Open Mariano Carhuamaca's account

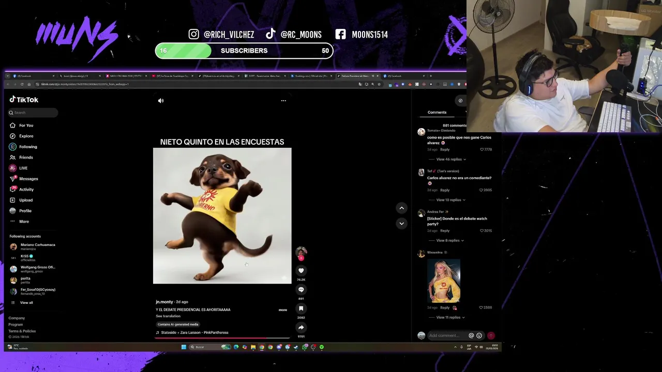pyautogui.click(x=33, y=246)
